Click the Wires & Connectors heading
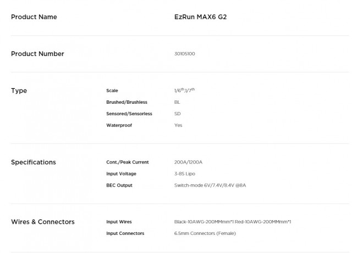This screenshot has height=253, width=352. [43, 222]
